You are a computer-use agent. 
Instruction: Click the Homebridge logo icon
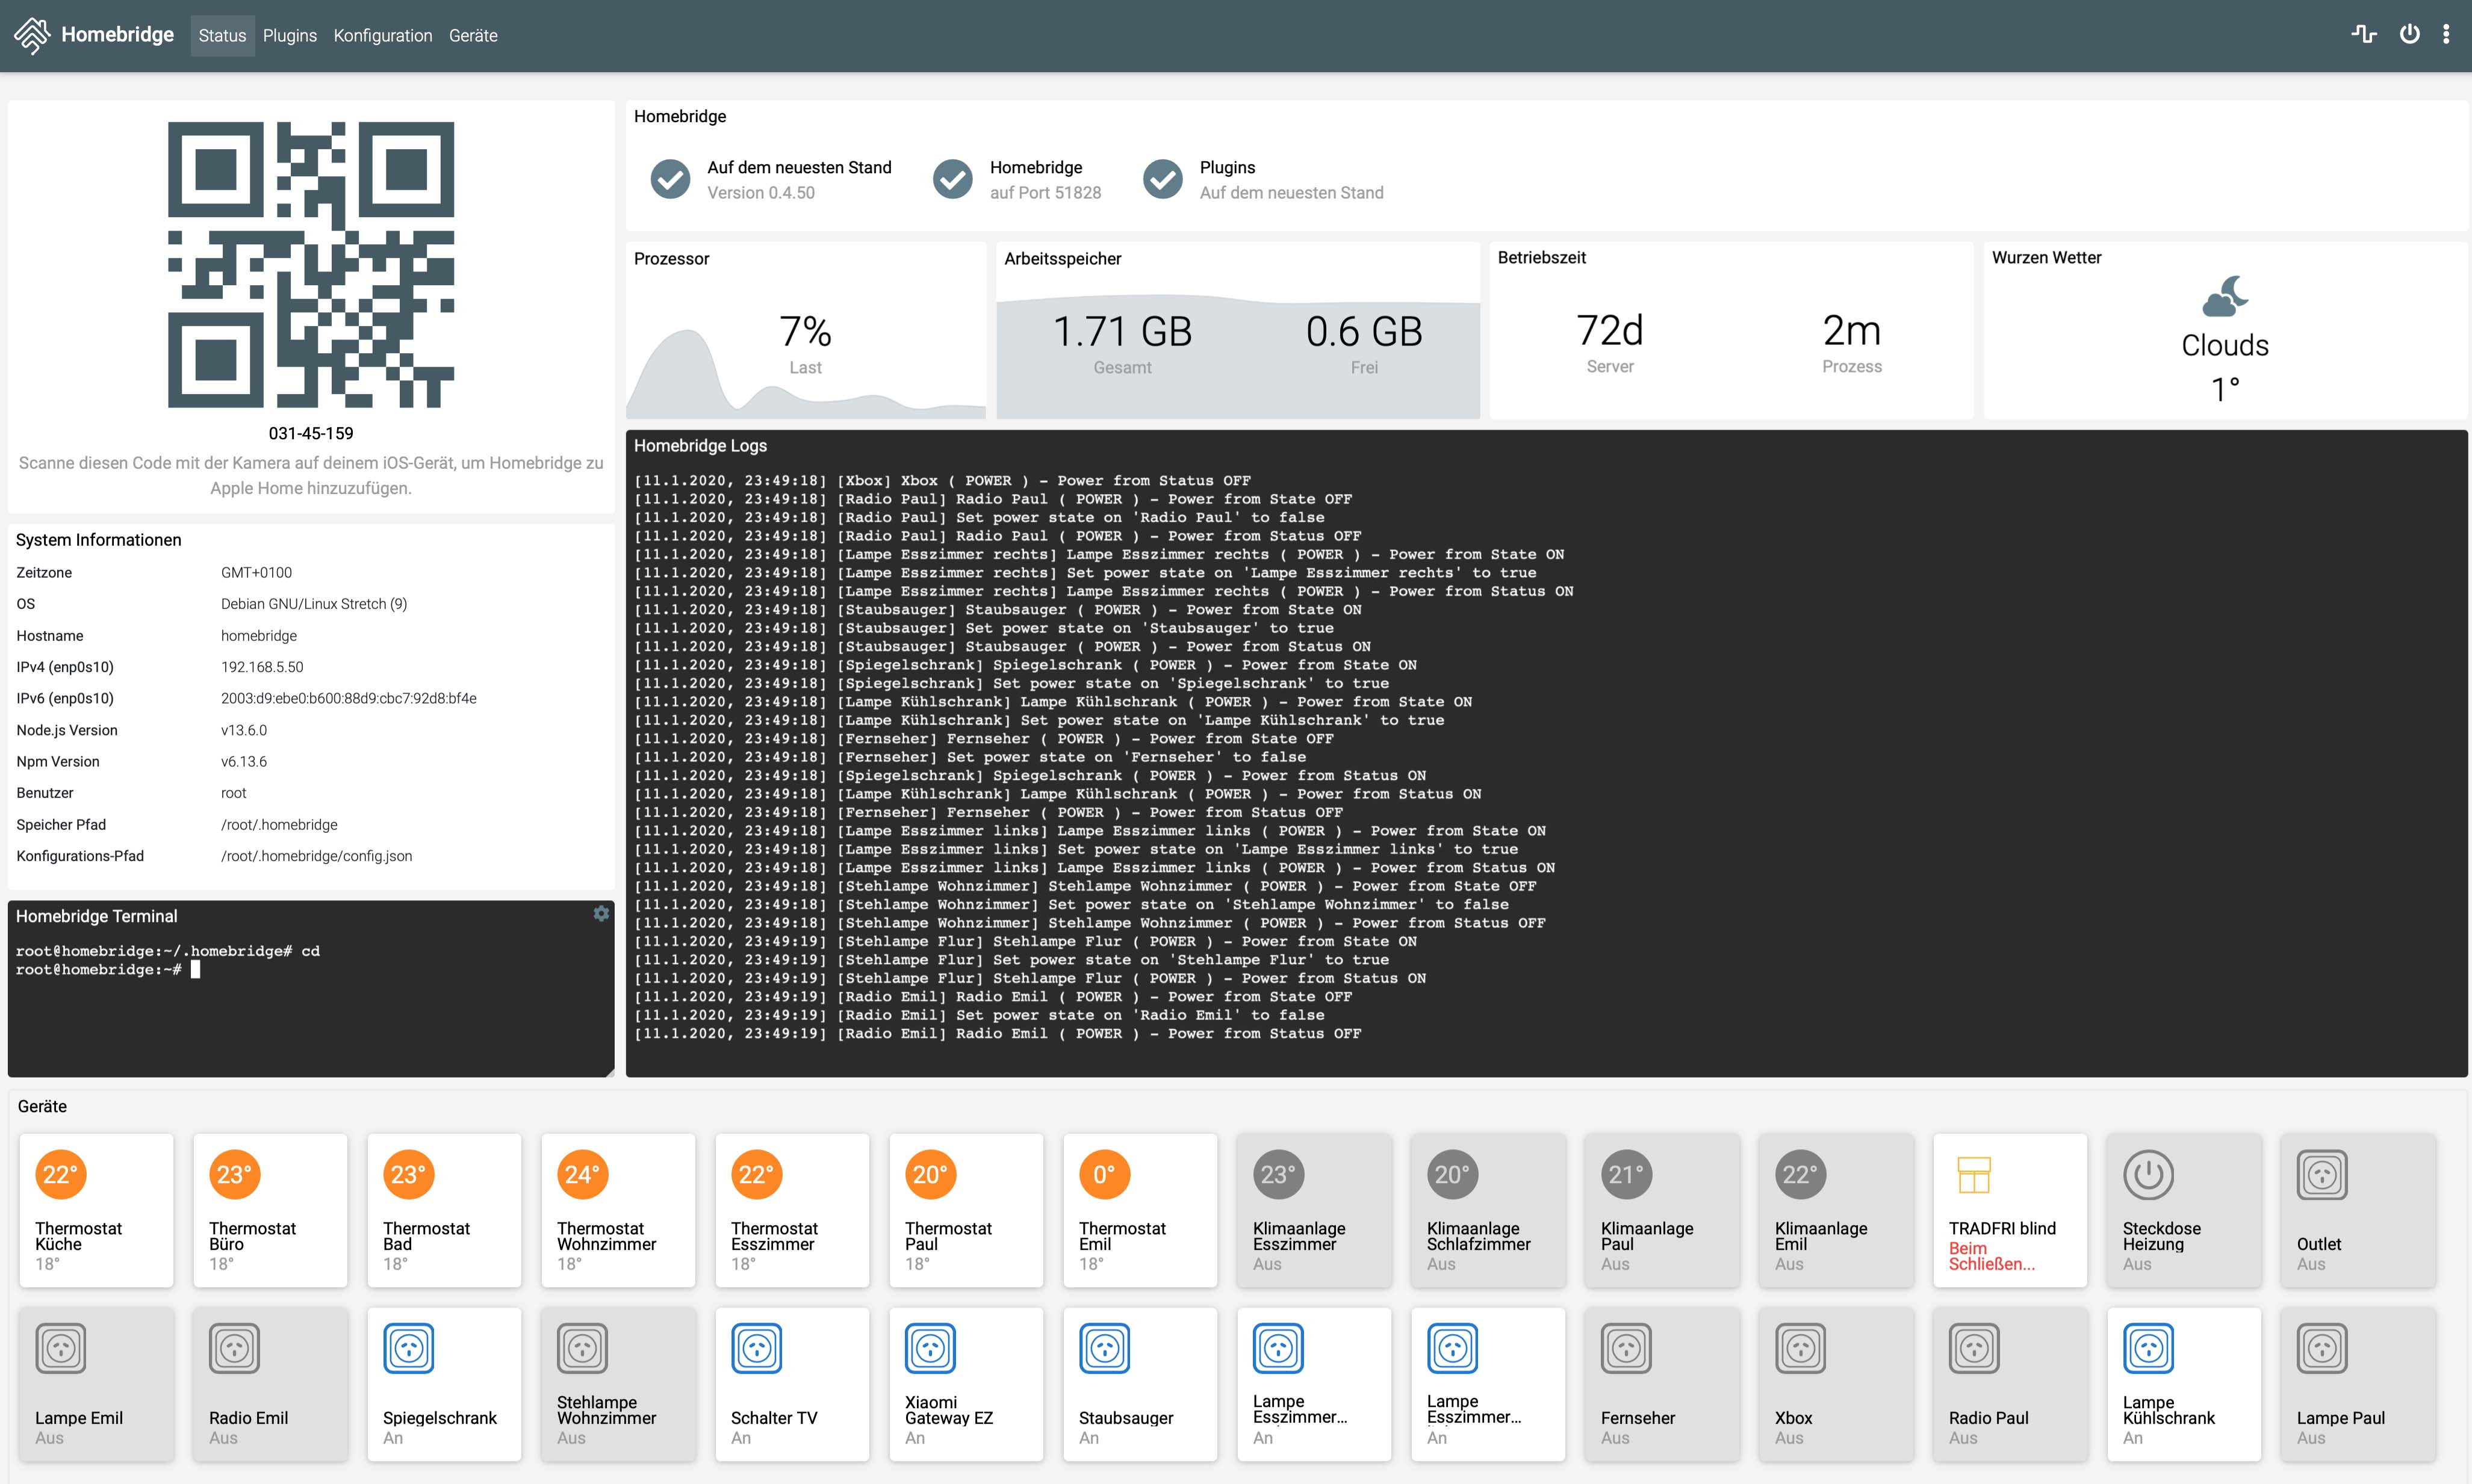tap(32, 35)
